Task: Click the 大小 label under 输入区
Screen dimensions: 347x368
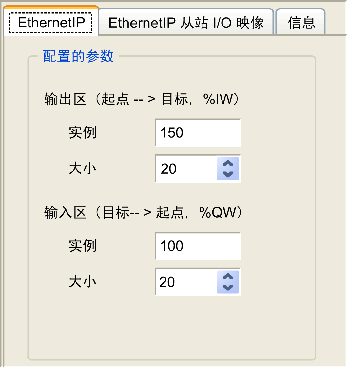Action: (x=83, y=282)
